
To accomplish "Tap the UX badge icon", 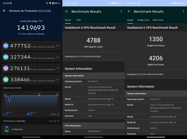I will 6,80.
